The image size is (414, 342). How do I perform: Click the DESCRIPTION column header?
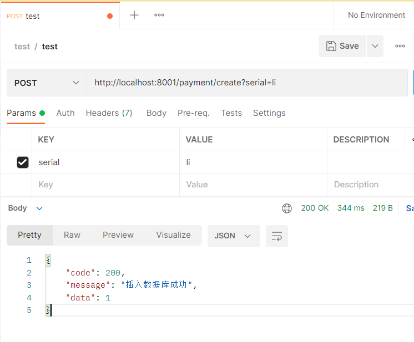[361, 140]
